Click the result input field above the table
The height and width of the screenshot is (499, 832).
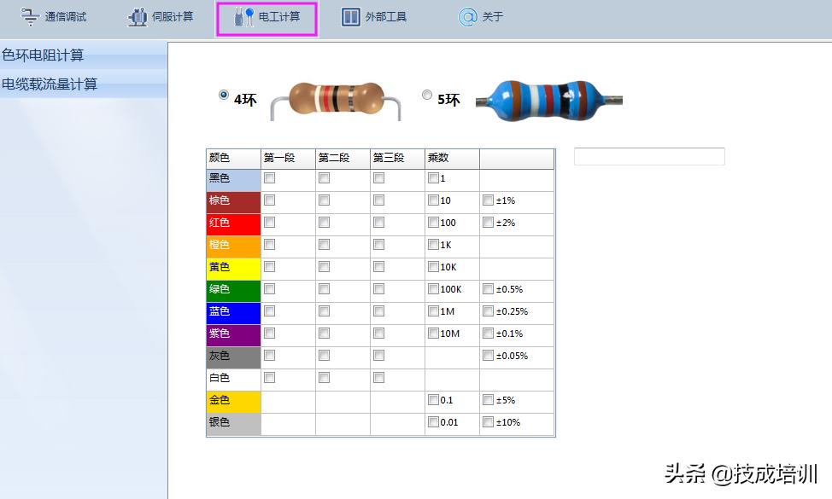[x=649, y=156]
